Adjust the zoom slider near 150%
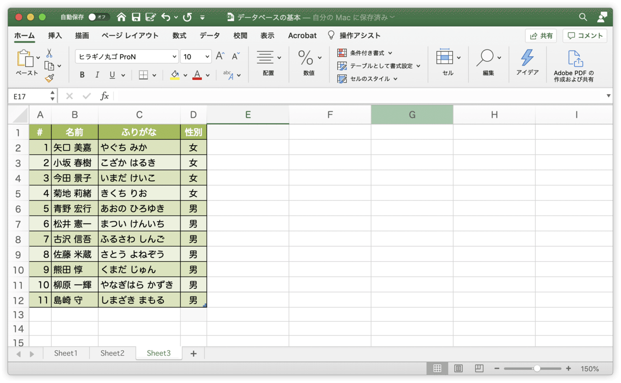 (538, 368)
